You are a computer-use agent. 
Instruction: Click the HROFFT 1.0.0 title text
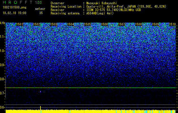(22, 2)
